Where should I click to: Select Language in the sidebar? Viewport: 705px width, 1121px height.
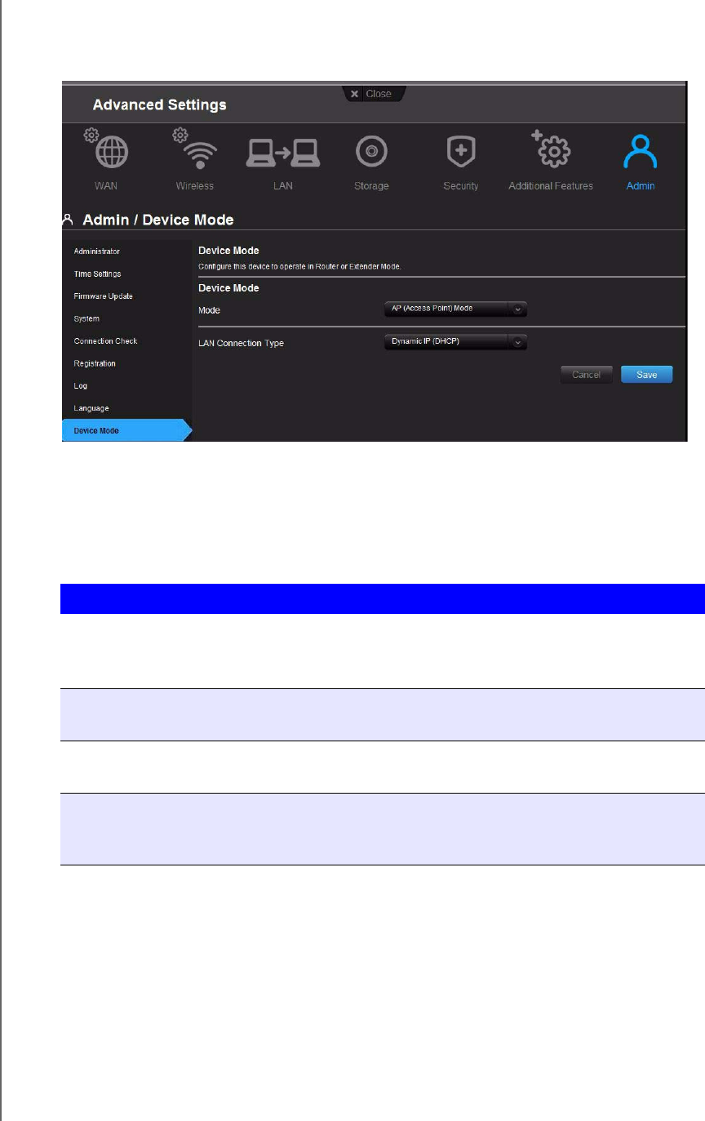click(91, 408)
